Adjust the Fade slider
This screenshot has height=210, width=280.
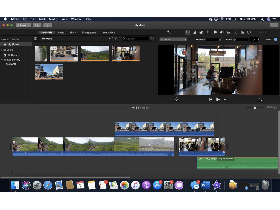241,40
